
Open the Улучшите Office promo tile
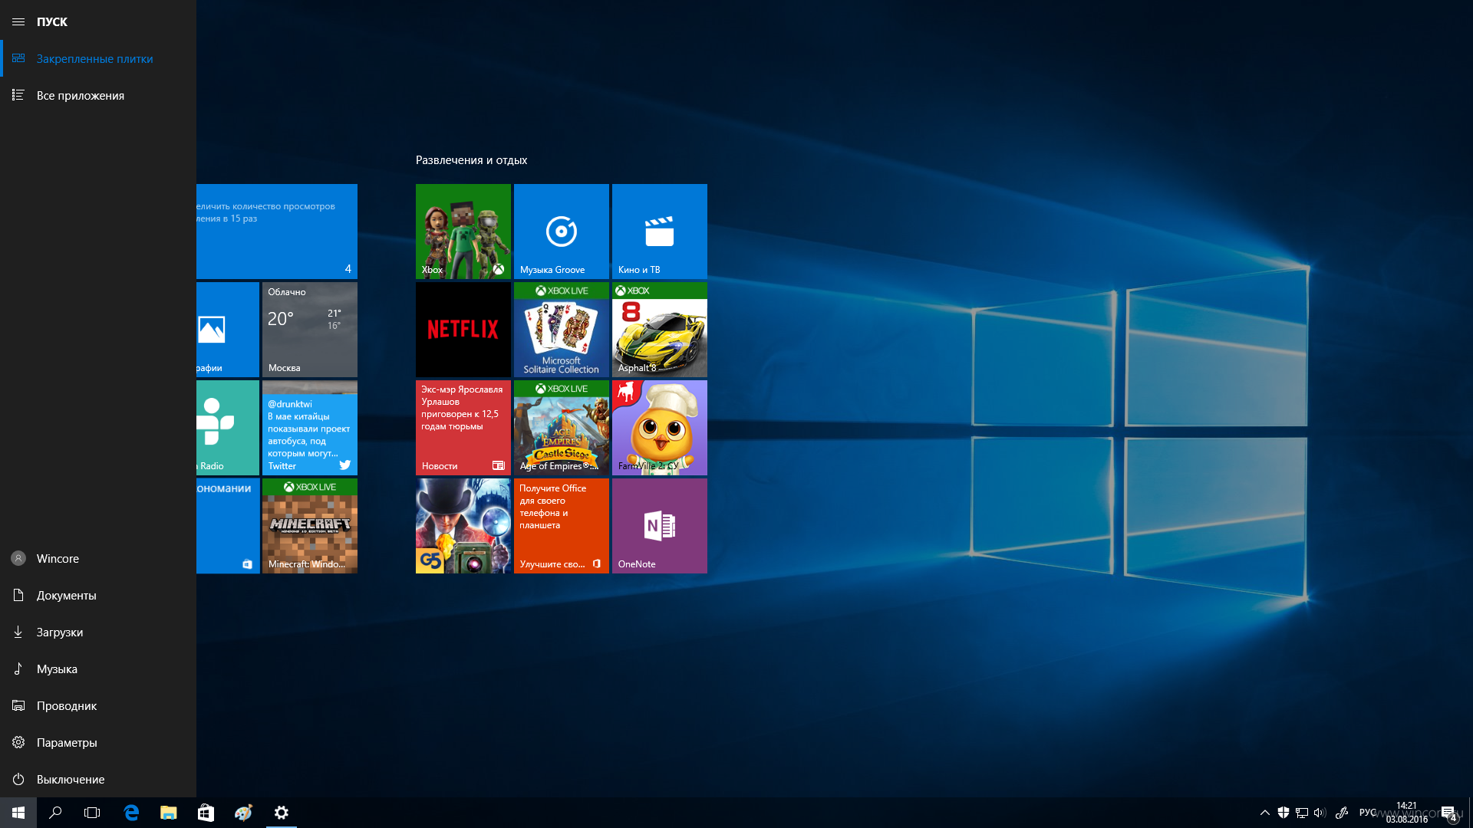pos(562,526)
